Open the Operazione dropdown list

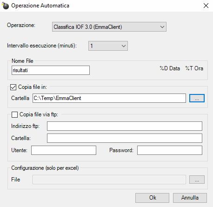[x=109, y=27]
